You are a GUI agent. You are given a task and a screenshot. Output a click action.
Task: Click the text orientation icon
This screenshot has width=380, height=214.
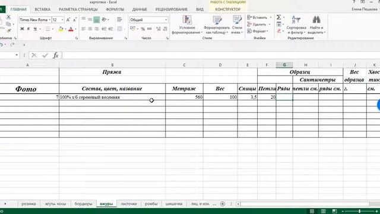point(104,20)
